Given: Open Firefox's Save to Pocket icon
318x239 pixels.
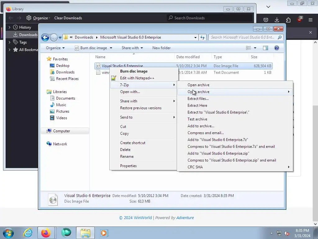Looking at the screenshot, I should coord(266,20).
